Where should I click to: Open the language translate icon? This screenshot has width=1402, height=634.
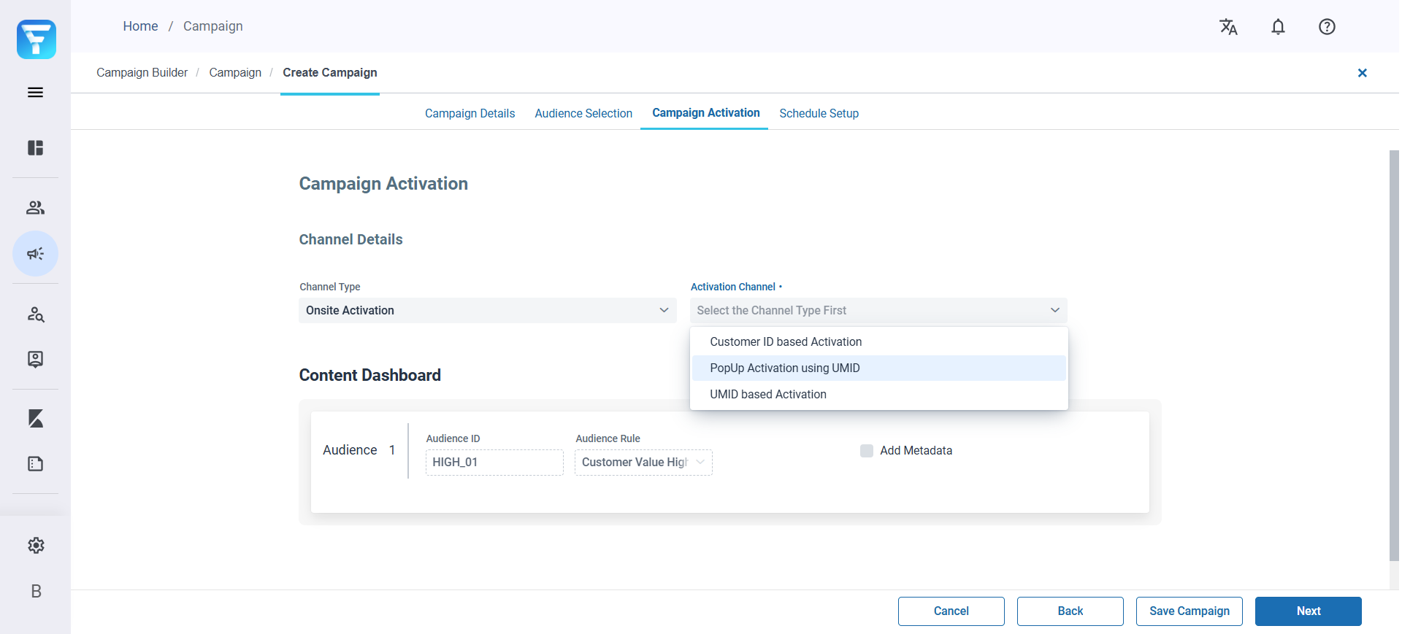[x=1228, y=27]
